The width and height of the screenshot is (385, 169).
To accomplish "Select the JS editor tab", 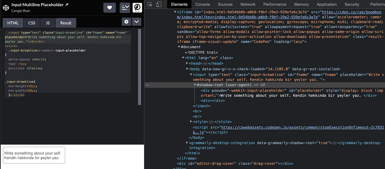I will [48, 23].
